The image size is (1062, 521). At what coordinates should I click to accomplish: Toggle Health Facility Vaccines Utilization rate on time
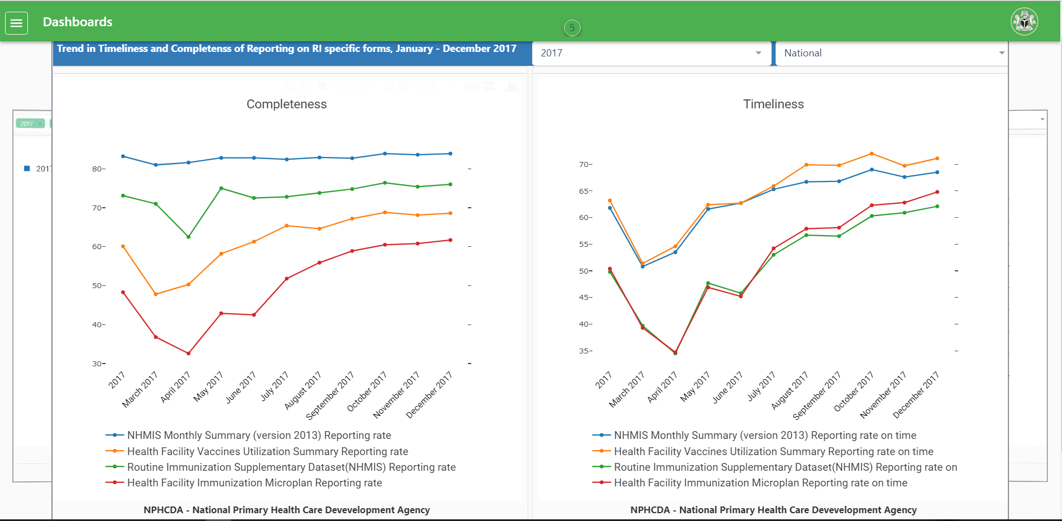[773, 452]
